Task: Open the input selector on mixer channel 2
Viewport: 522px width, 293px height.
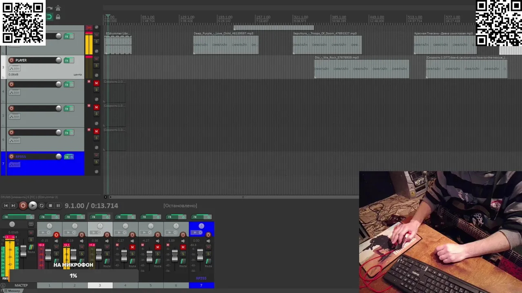Action: (70, 232)
